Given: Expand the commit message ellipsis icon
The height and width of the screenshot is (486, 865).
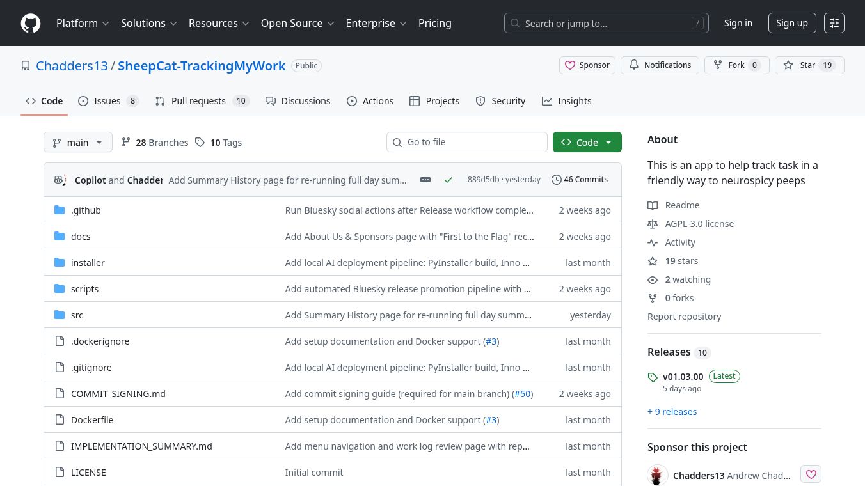Looking at the screenshot, I should click(425, 180).
